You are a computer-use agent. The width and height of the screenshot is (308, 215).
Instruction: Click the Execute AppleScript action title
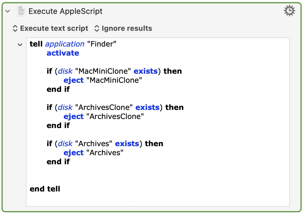[65, 11]
